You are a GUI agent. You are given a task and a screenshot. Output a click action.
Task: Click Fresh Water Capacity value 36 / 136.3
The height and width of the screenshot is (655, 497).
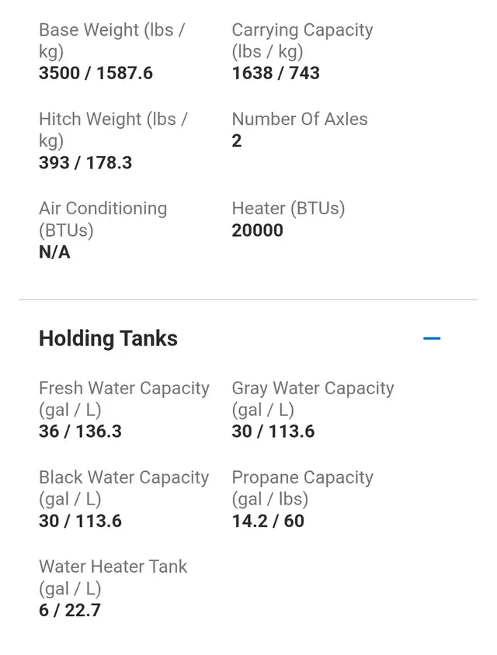80,431
